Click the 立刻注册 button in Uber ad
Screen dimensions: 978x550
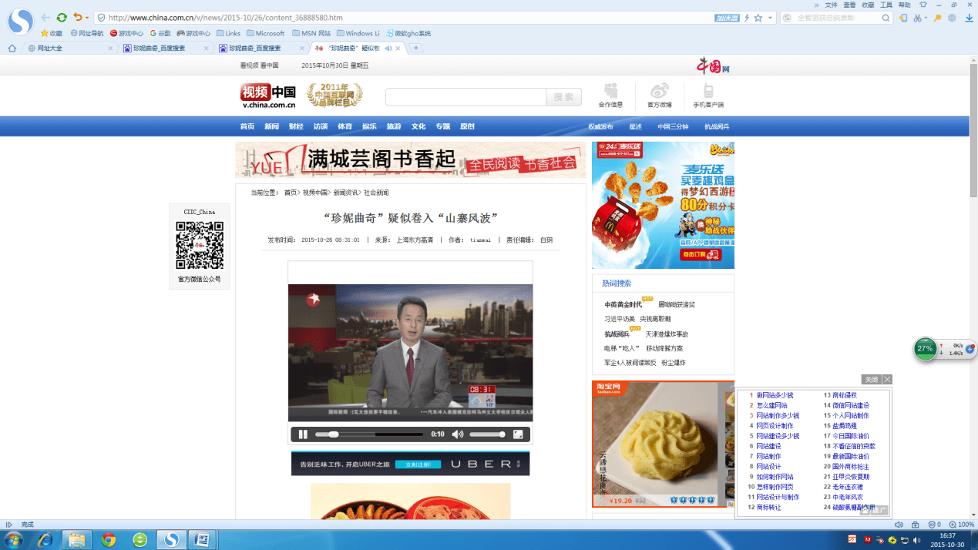click(x=418, y=464)
